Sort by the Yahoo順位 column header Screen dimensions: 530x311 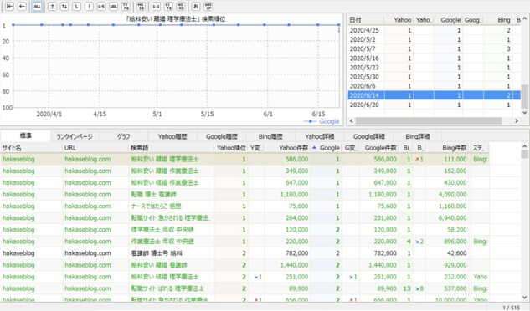pyautogui.click(x=231, y=148)
